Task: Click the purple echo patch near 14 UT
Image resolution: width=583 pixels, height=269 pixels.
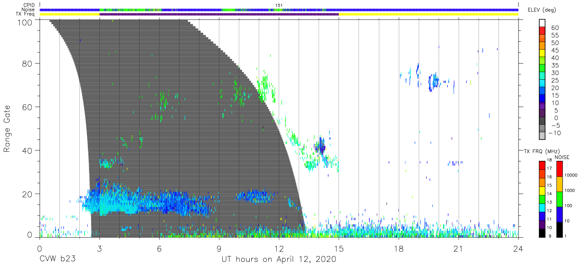Action: click(x=322, y=147)
